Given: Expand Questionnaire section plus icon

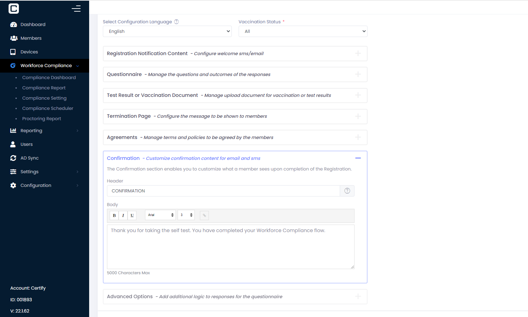Looking at the screenshot, I should (358, 74).
